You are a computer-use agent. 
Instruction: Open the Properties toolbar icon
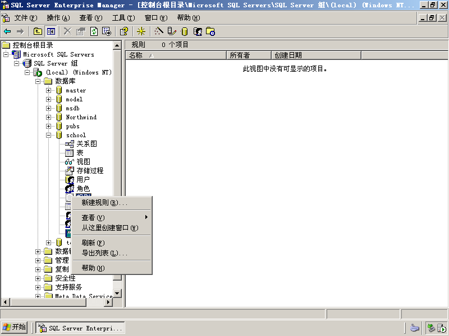[x=81, y=31]
